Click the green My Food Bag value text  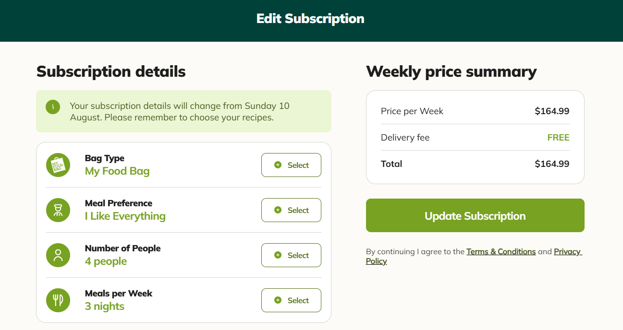tap(117, 171)
